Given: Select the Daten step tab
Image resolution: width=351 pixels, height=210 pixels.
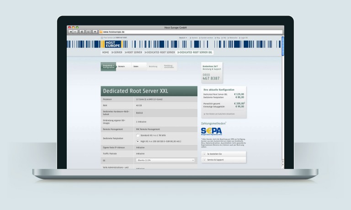Looking at the screenshot, I should tap(139, 67).
